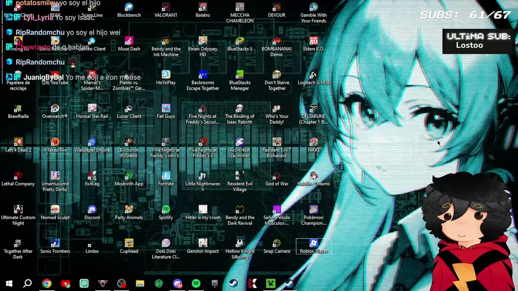This screenshot has width=518, height=291.
Task: Click the Cuphead desktop icon
Action: [x=129, y=247]
